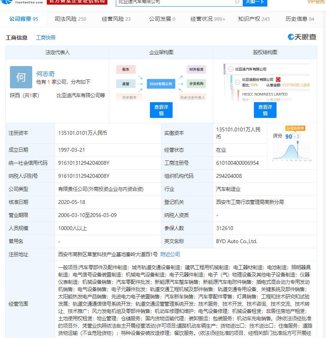
Task: Click the red icon beside 比亚迪股份有限公司
Action: 278,80
